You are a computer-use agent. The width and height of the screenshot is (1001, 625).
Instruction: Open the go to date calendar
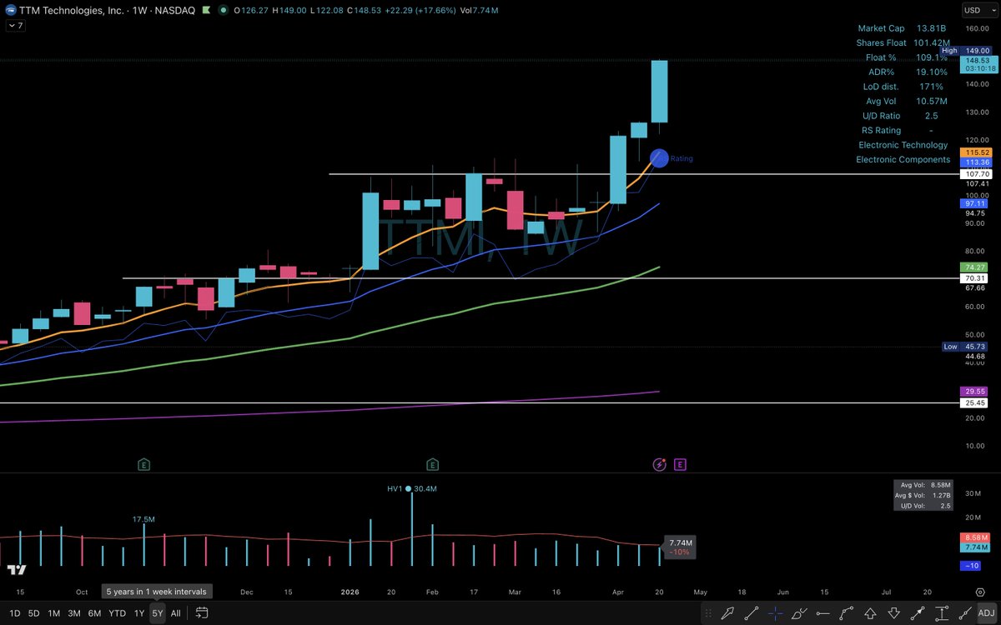(x=201, y=613)
